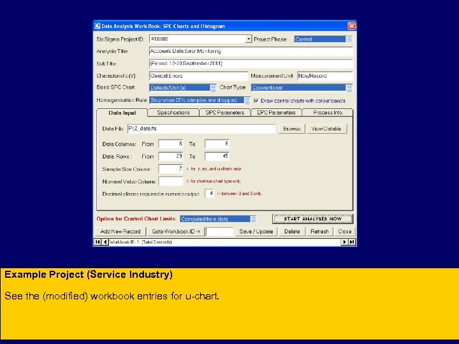The image size is (459, 344).
Task: Click the Nominal Value Column field
Action: (x=171, y=182)
